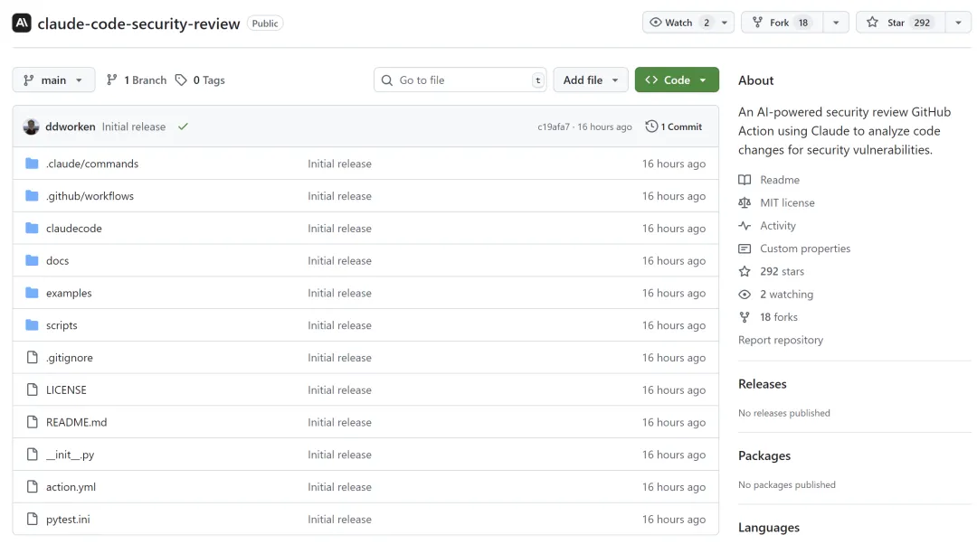Click the folder icon for claudecode

[32, 229]
